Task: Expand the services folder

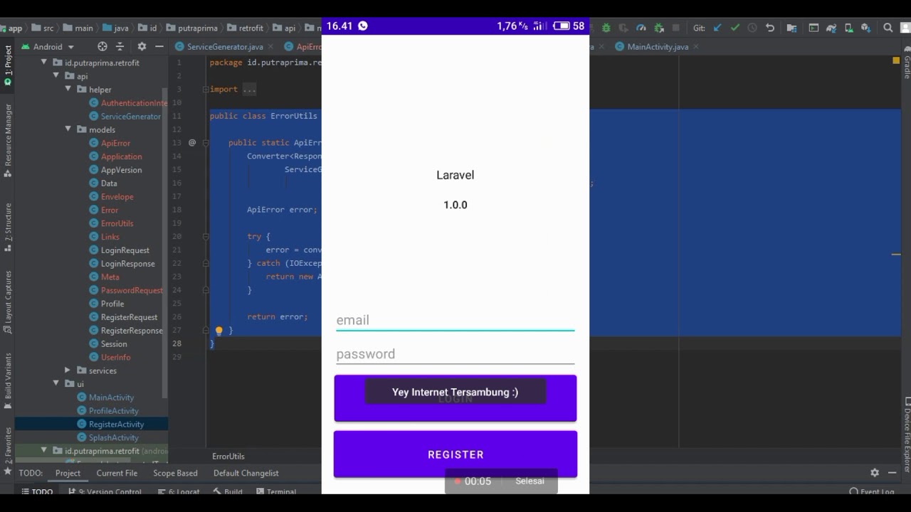Action: [x=68, y=370]
